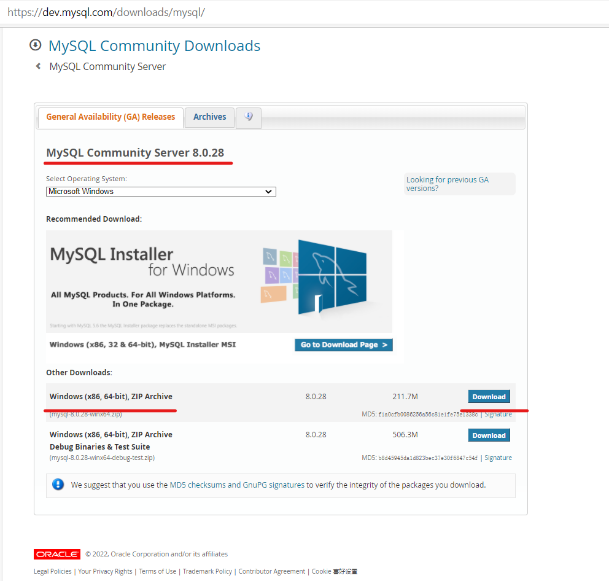Open the information icon tab
This screenshot has height=581, width=609.
point(249,117)
